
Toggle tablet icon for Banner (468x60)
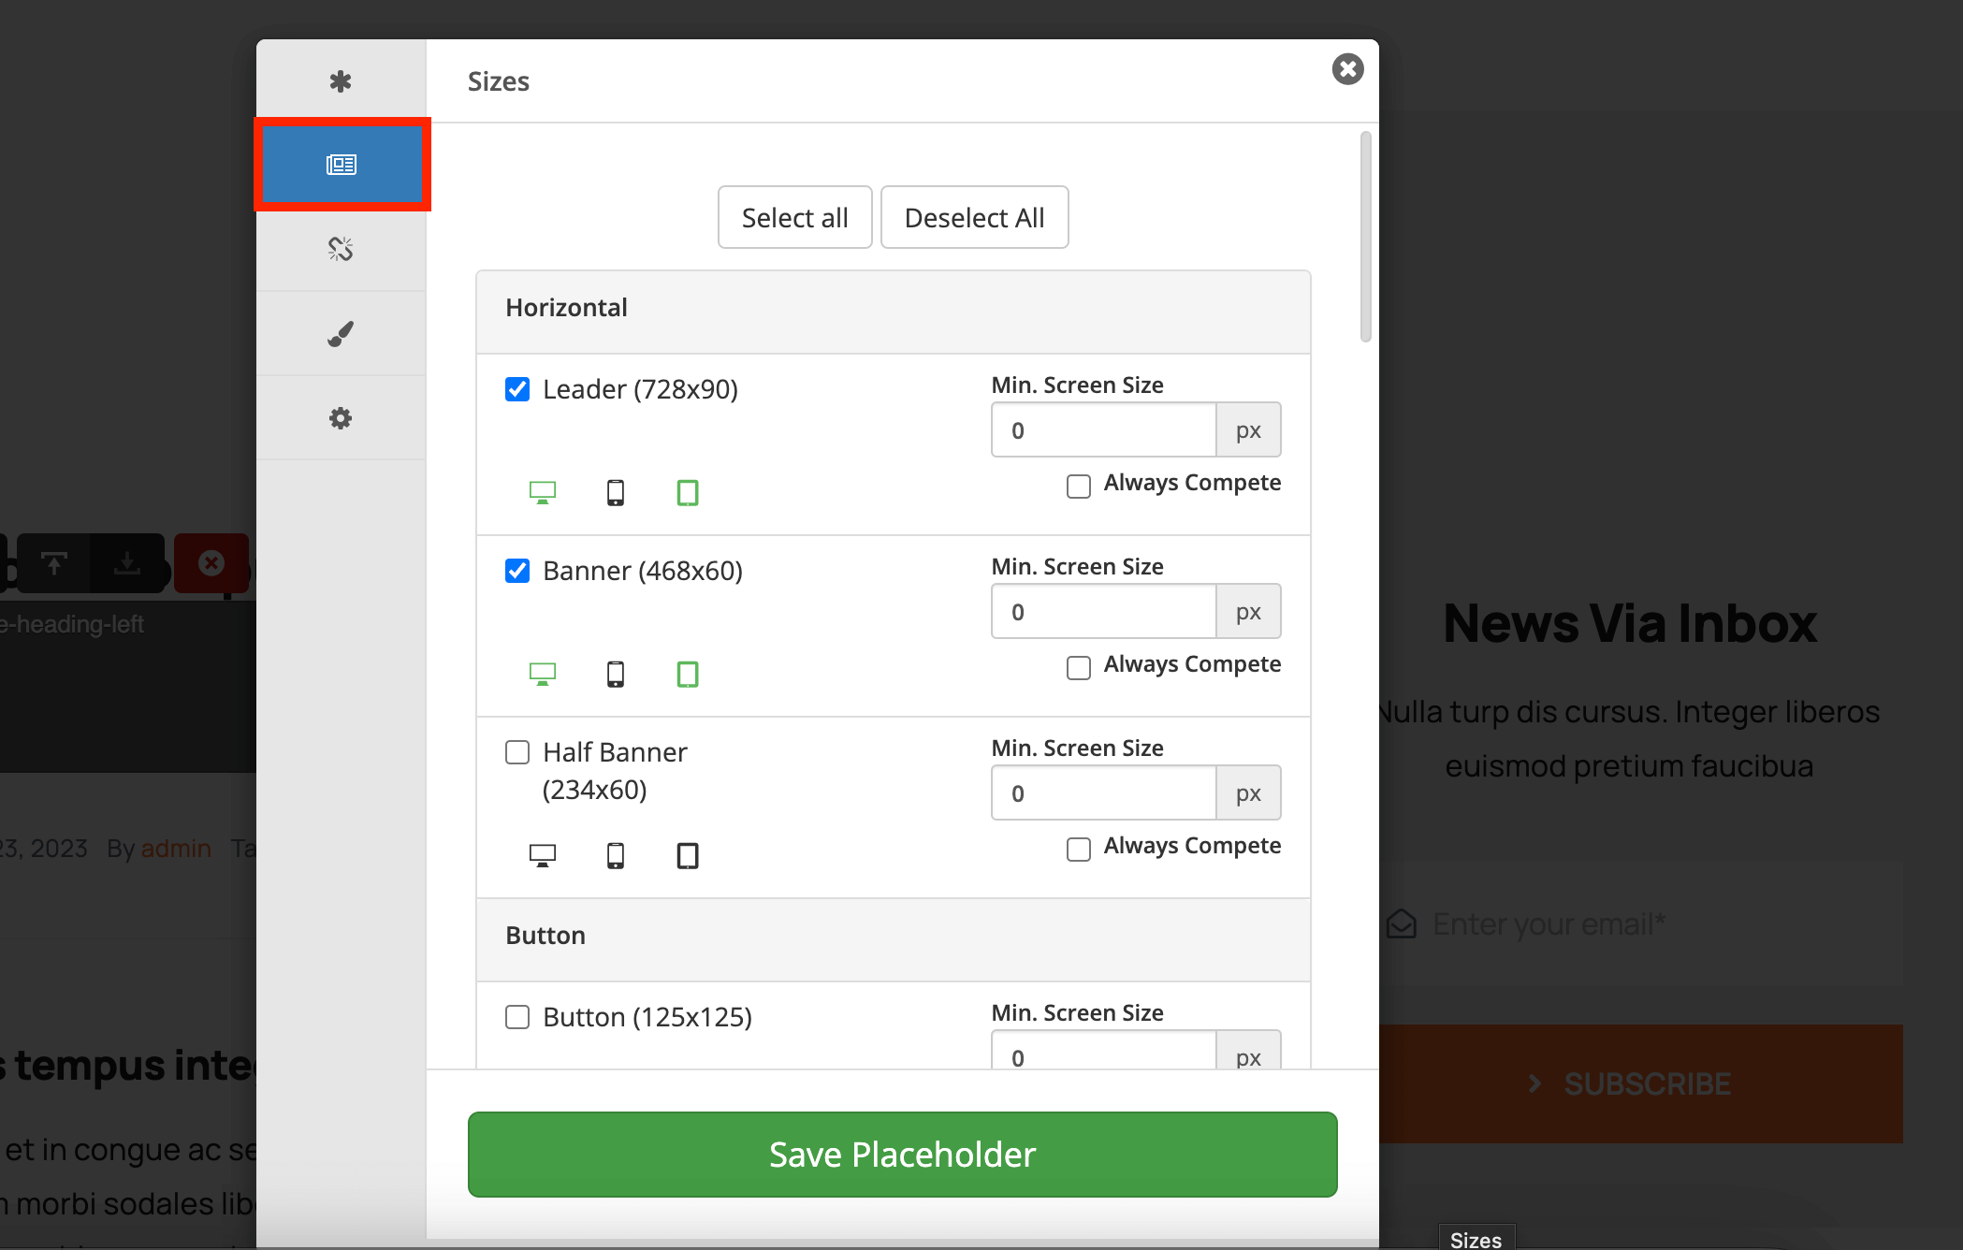click(688, 674)
